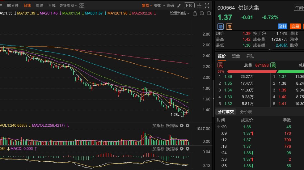Viewport: 304px width, 170px height.
Task: Click the MA20:1.46 indicator label
Action: 49,13
